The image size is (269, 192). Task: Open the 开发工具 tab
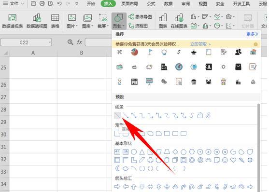[x=241, y=3]
